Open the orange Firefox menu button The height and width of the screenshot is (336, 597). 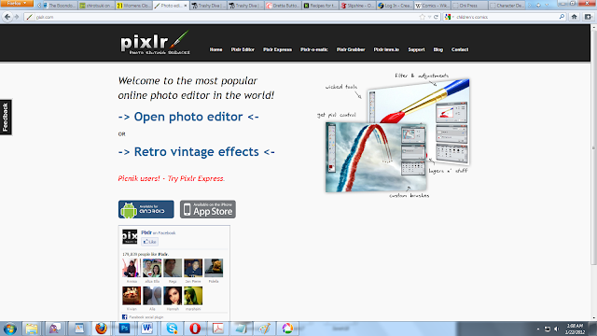(17, 4)
